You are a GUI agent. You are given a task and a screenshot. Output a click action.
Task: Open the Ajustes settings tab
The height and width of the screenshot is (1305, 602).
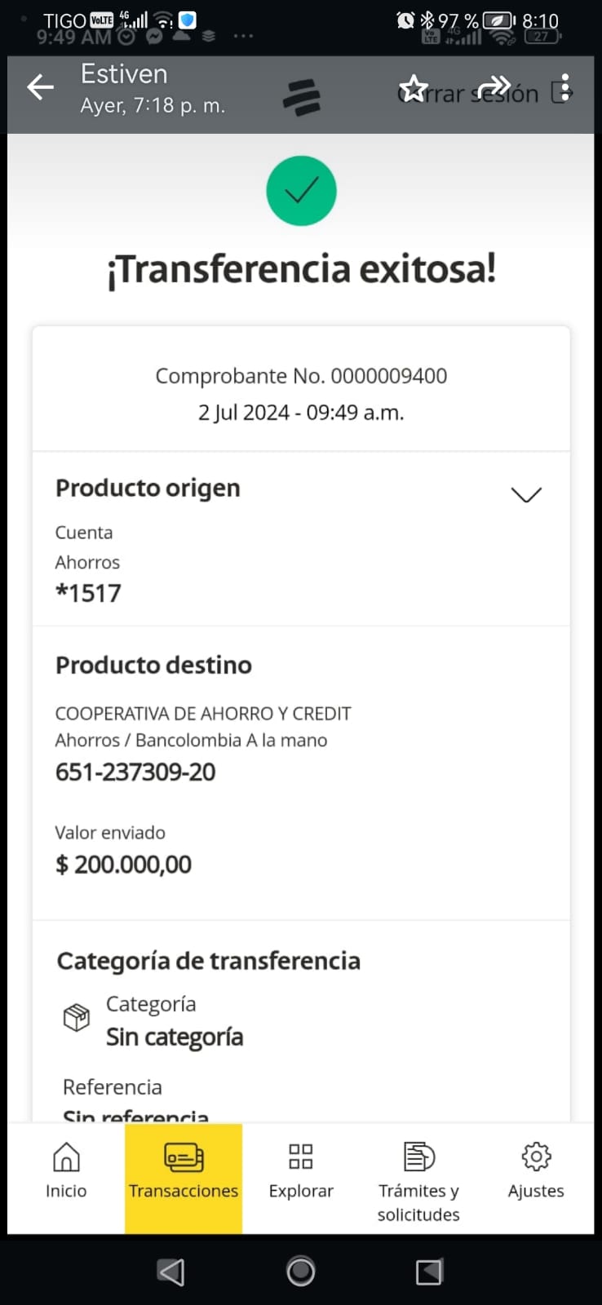click(x=536, y=1171)
